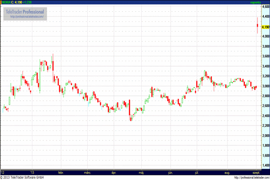The image size is (270, 180).
Task: Click the '13 year label on time axis
Action: 32,172
